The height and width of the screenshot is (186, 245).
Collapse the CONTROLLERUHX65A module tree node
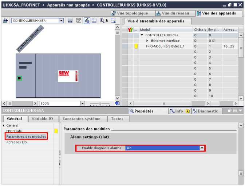click(142, 35)
